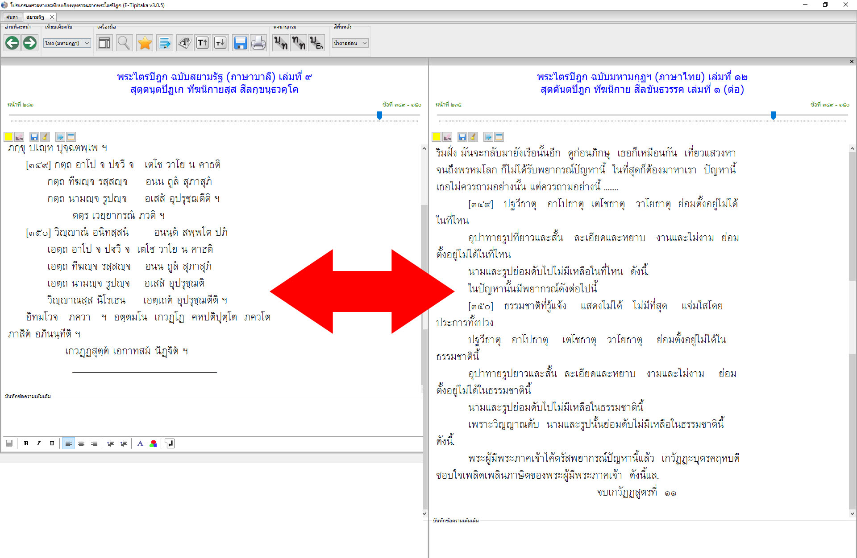Decrease font size with T-down icon
The width and height of the screenshot is (857, 558).
[x=220, y=43]
